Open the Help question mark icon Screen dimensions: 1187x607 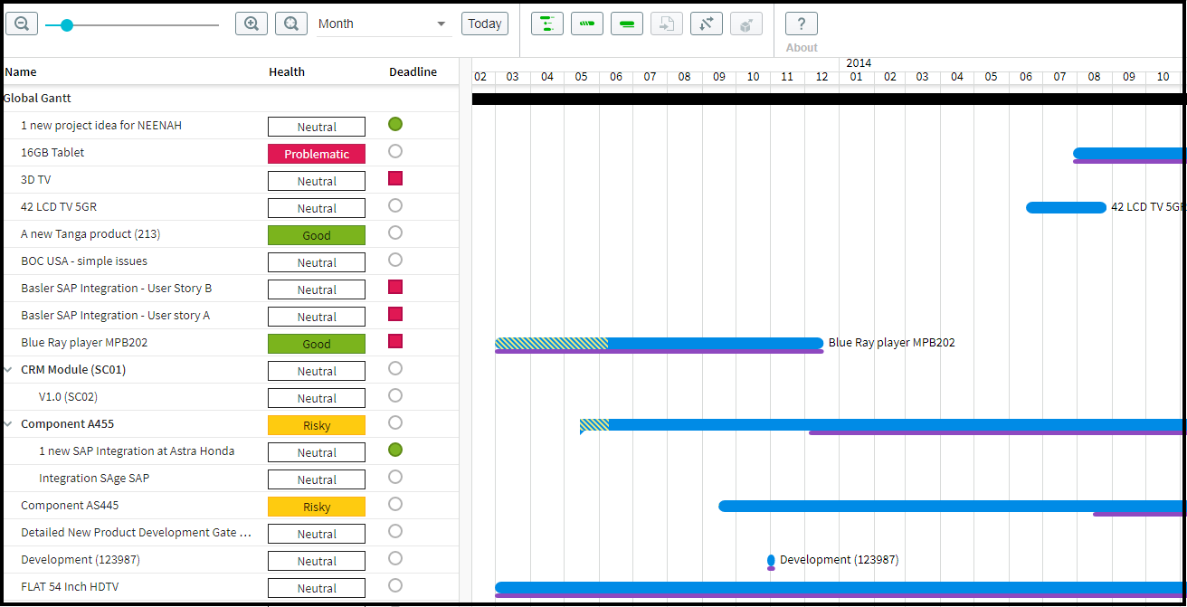801,23
